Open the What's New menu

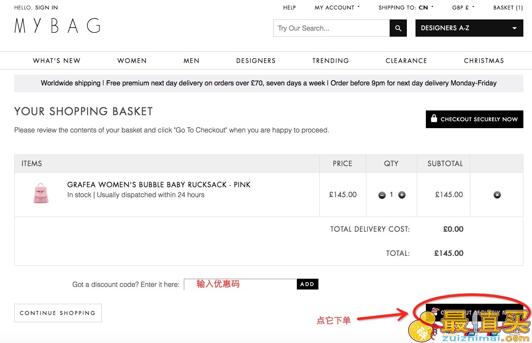pyautogui.click(x=57, y=61)
